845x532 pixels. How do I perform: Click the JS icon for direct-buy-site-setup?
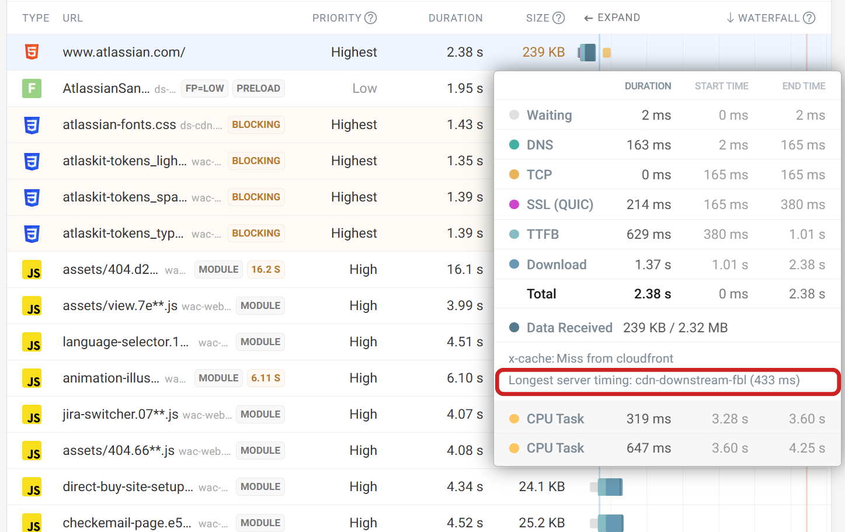[32, 487]
